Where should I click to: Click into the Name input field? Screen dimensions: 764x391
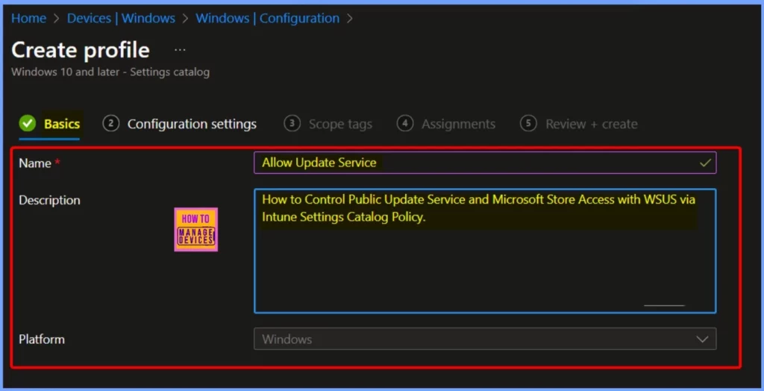click(x=485, y=163)
